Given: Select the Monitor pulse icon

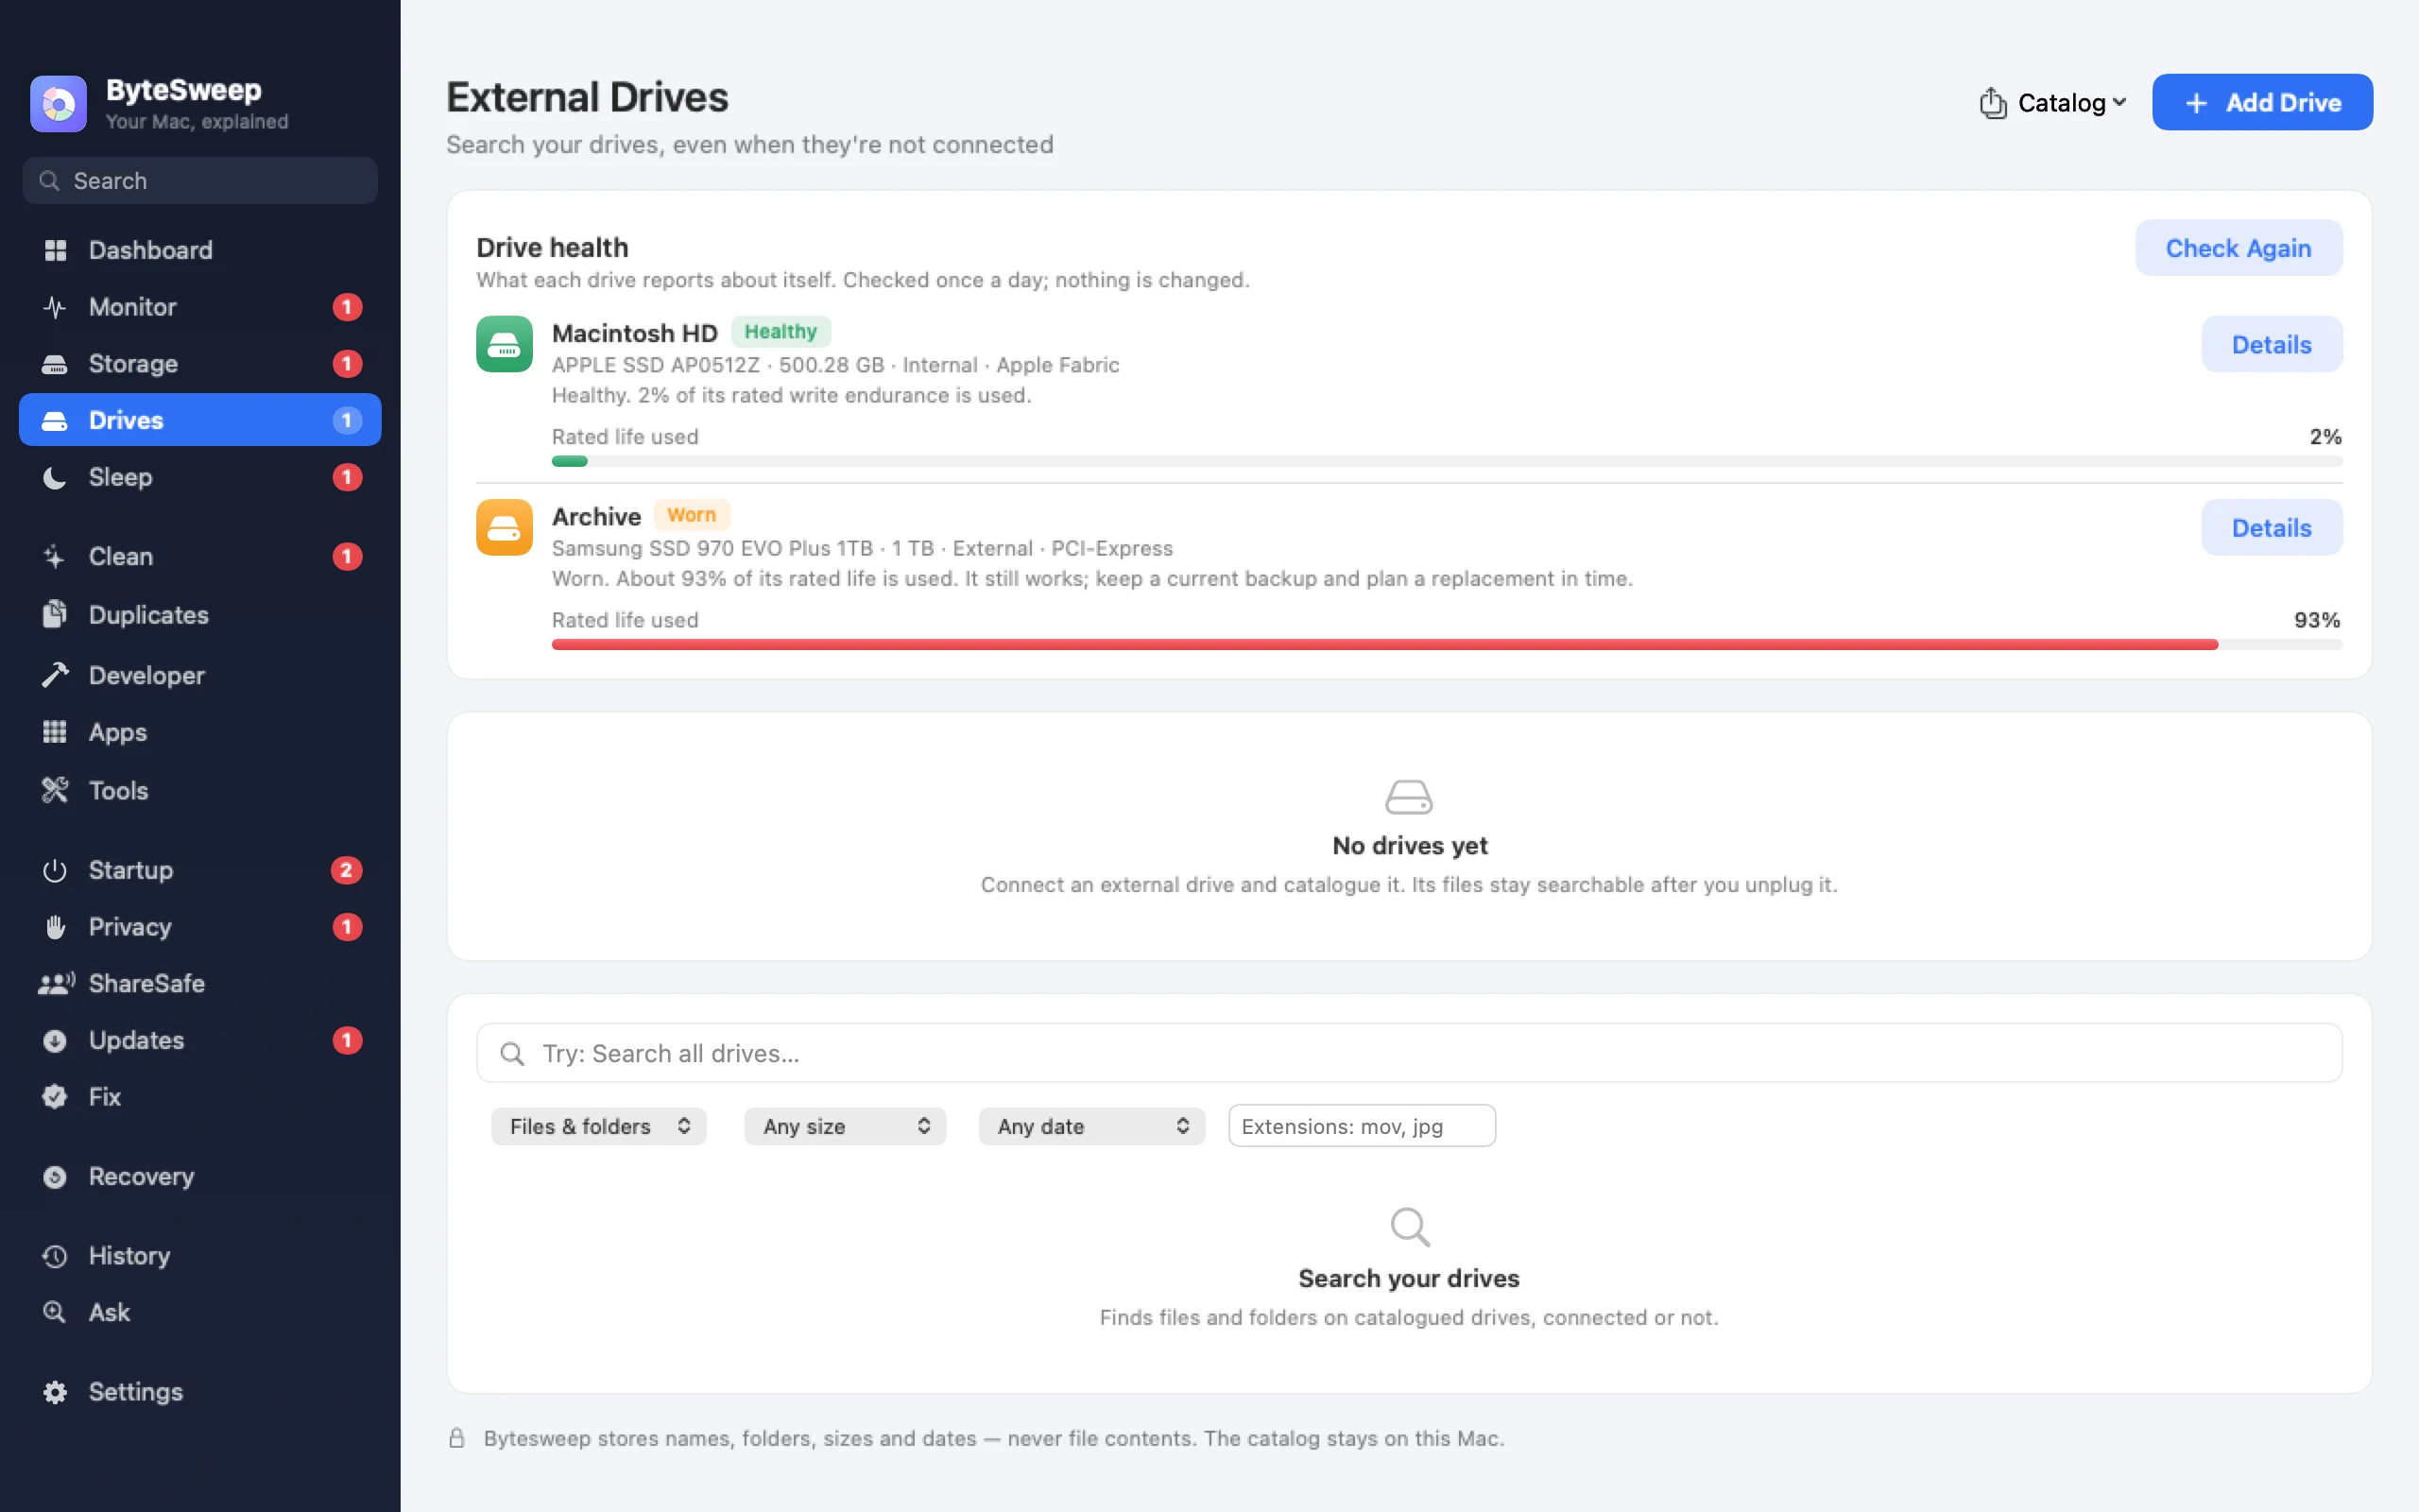Looking at the screenshot, I should (x=55, y=307).
